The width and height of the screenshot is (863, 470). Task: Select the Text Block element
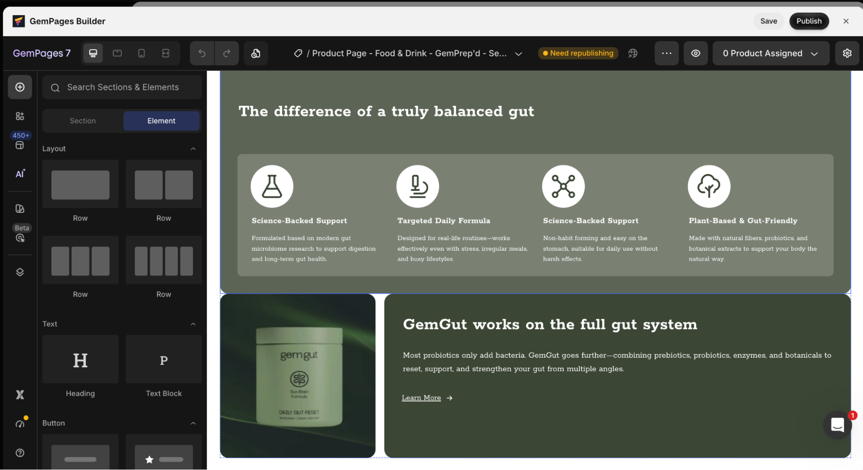164,360
